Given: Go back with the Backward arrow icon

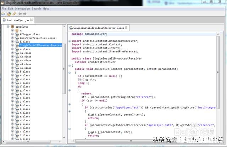Looking at the screenshot, I should [x=20, y=14].
